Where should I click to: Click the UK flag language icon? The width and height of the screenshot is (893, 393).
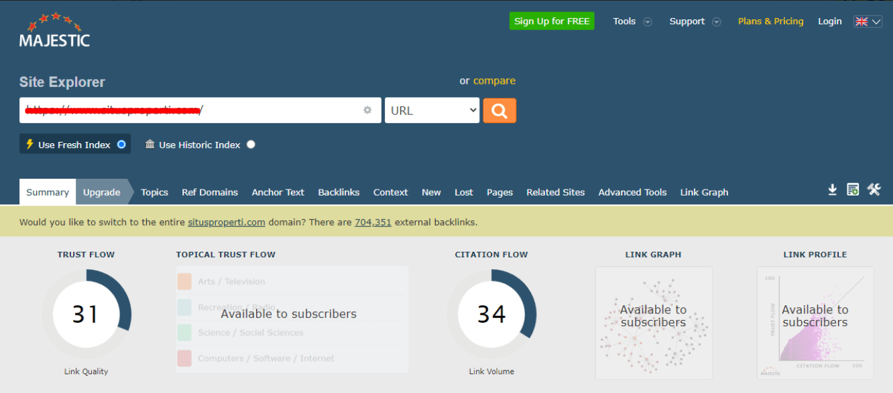pyautogui.click(x=861, y=21)
